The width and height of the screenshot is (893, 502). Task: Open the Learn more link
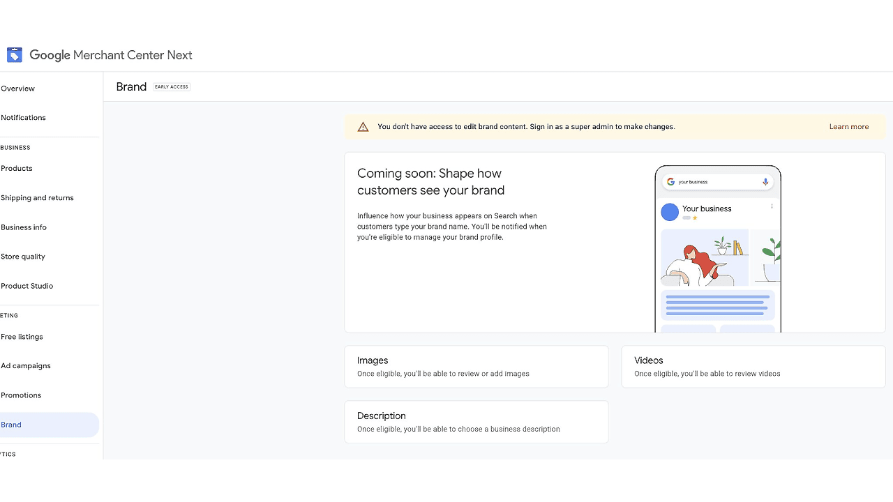[x=848, y=127]
